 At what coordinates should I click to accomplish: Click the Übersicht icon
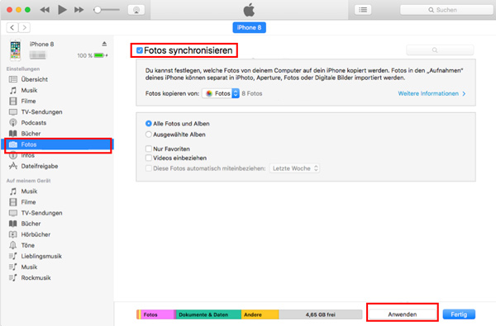click(x=13, y=79)
